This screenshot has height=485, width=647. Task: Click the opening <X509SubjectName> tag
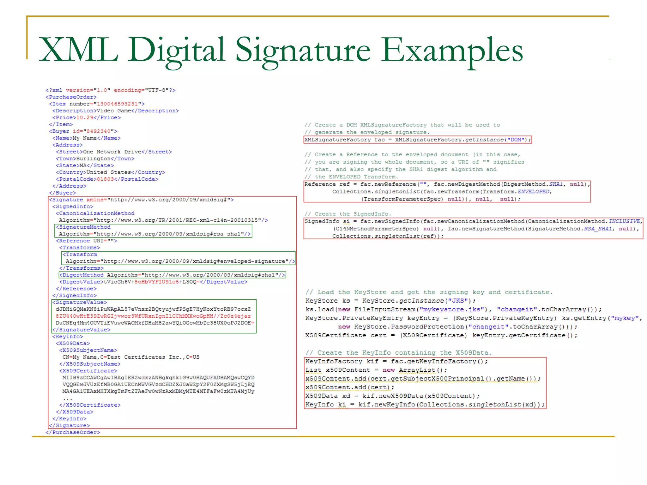coord(88,350)
